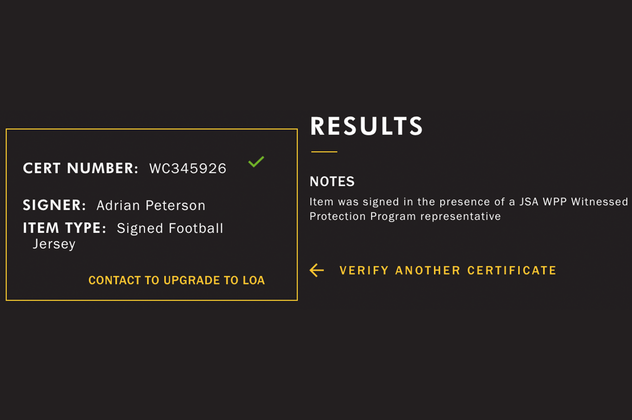Click the Signed Football text

coord(170,229)
